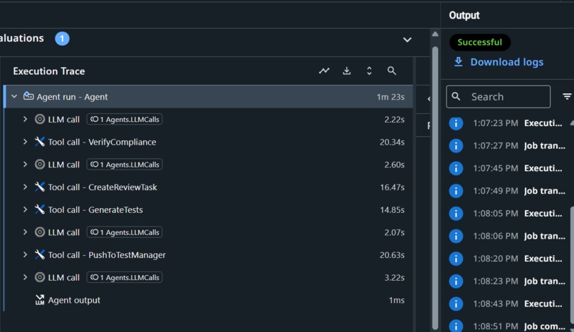Image resolution: width=574 pixels, height=332 pixels.
Task: Click the wrench icon beside VerifyCompliance
Action: [x=40, y=142]
